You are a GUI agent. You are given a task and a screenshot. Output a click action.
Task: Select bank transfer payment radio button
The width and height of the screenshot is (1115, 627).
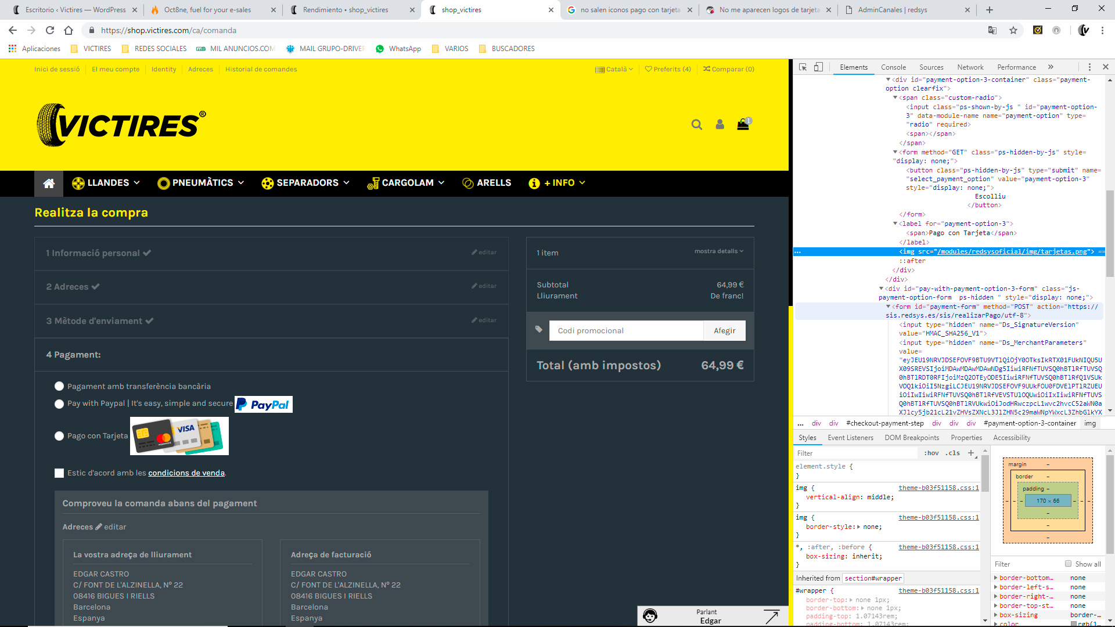click(x=59, y=387)
